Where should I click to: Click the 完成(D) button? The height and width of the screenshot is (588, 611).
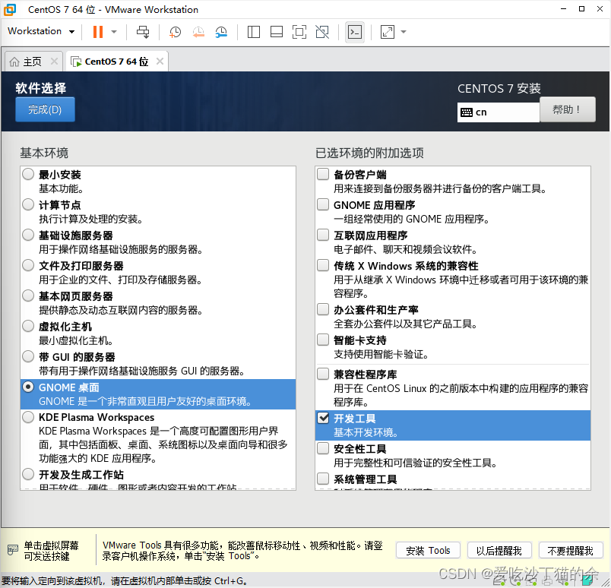coord(45,109)
